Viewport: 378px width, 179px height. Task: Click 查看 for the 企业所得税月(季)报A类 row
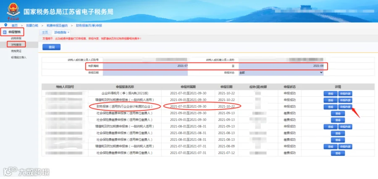[x=331, y=94]
